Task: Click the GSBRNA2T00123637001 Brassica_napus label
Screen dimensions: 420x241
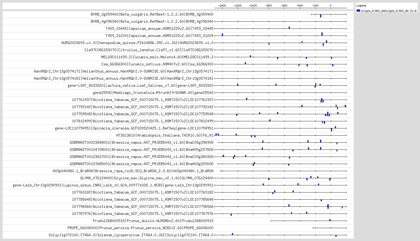Action: (x=142, y=157)
